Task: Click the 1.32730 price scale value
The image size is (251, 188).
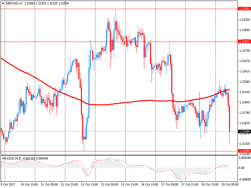Action: coord(245,51)
